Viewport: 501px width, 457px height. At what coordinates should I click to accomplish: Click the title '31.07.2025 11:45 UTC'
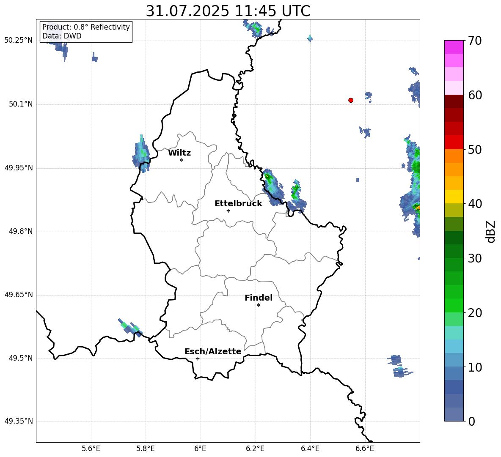228,11
